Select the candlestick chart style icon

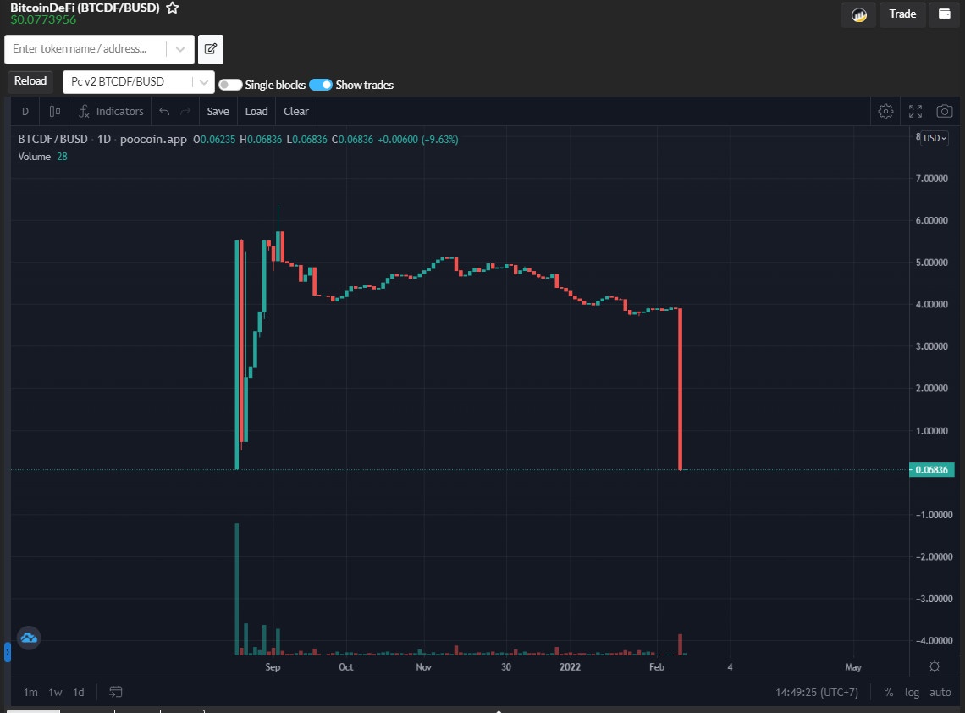pos(54,111)
